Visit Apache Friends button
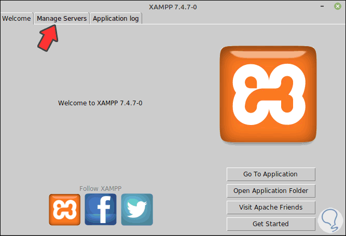The image size is (346, 236). click(x=271, y=207)
